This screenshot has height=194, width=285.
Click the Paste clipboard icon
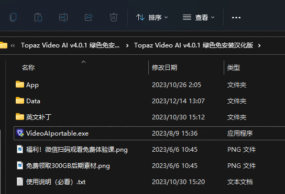pos(38,17)
